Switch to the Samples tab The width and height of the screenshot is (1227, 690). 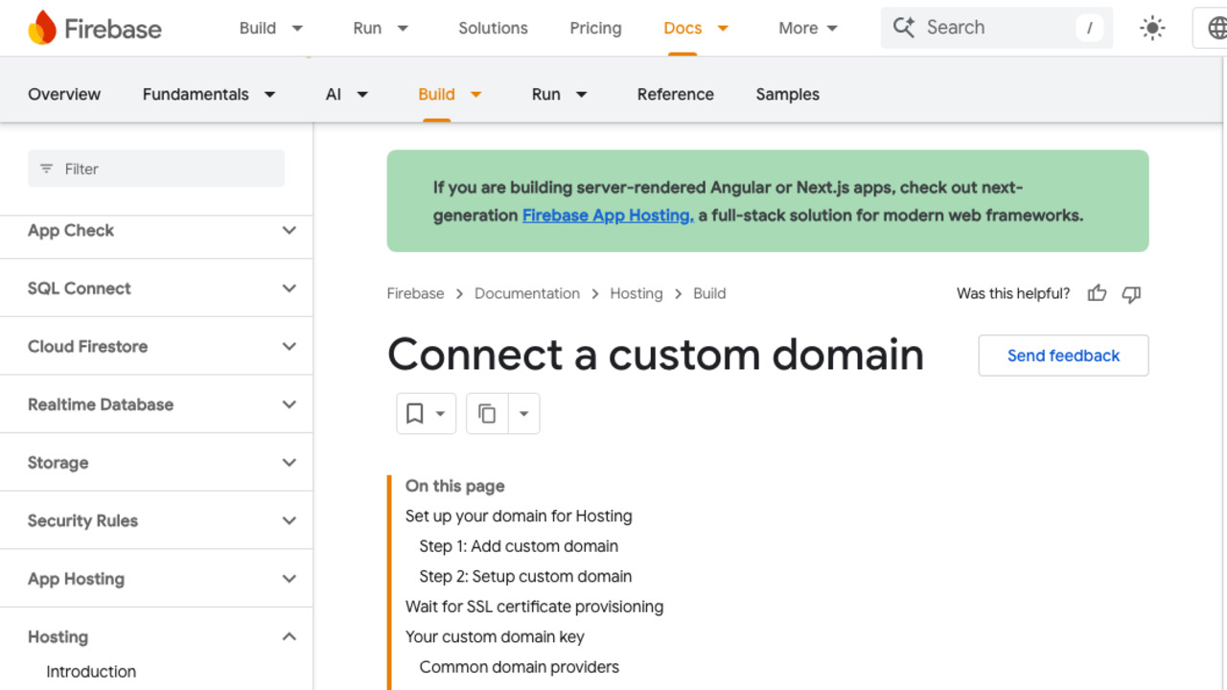(787, 94)
